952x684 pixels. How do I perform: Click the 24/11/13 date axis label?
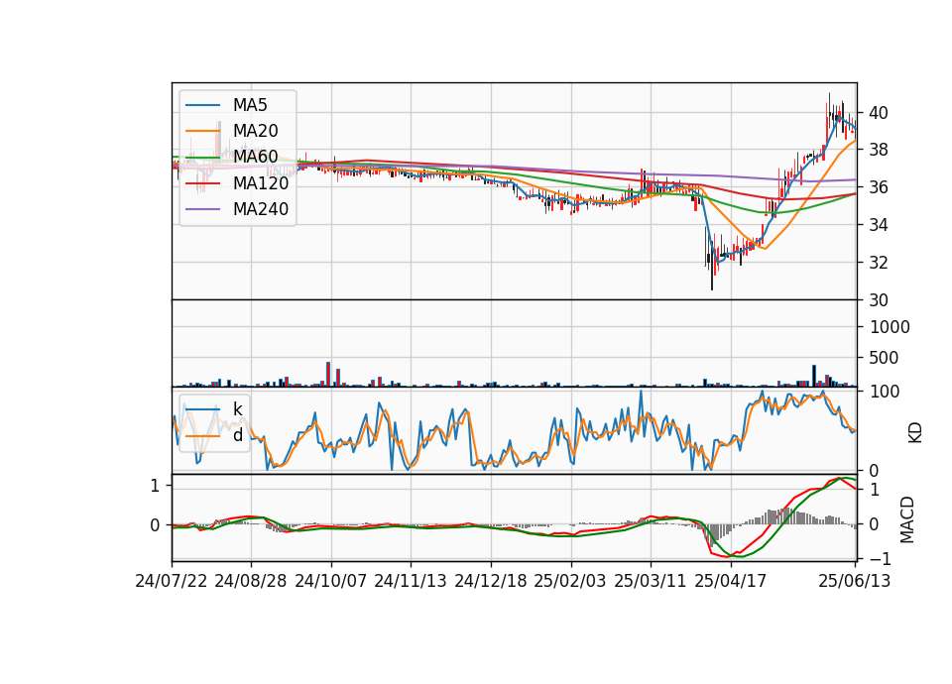pyautogui.click(x=411, y=581)
